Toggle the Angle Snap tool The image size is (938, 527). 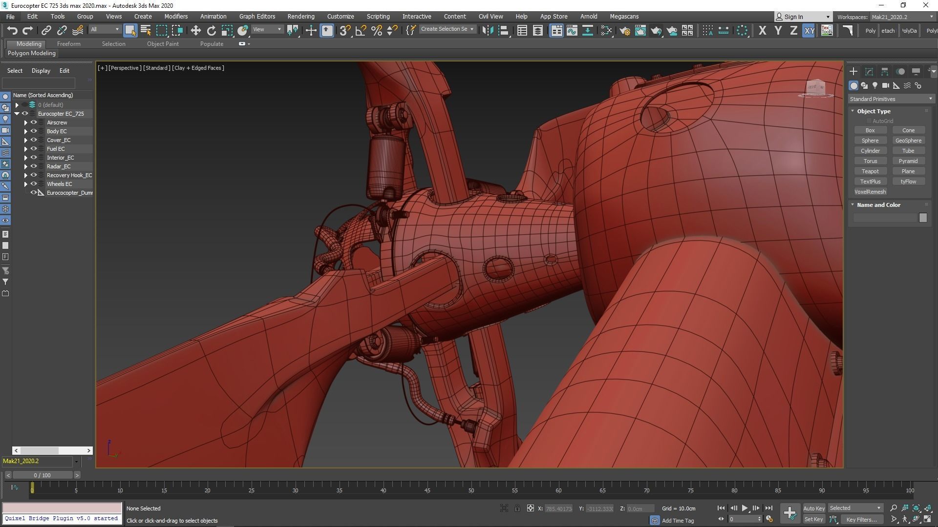361,31
